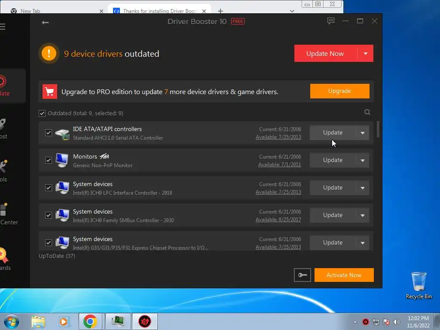440x330 pixels.
Task: Expand the Update Now dropdown arrow
Action: click(365, 53)
